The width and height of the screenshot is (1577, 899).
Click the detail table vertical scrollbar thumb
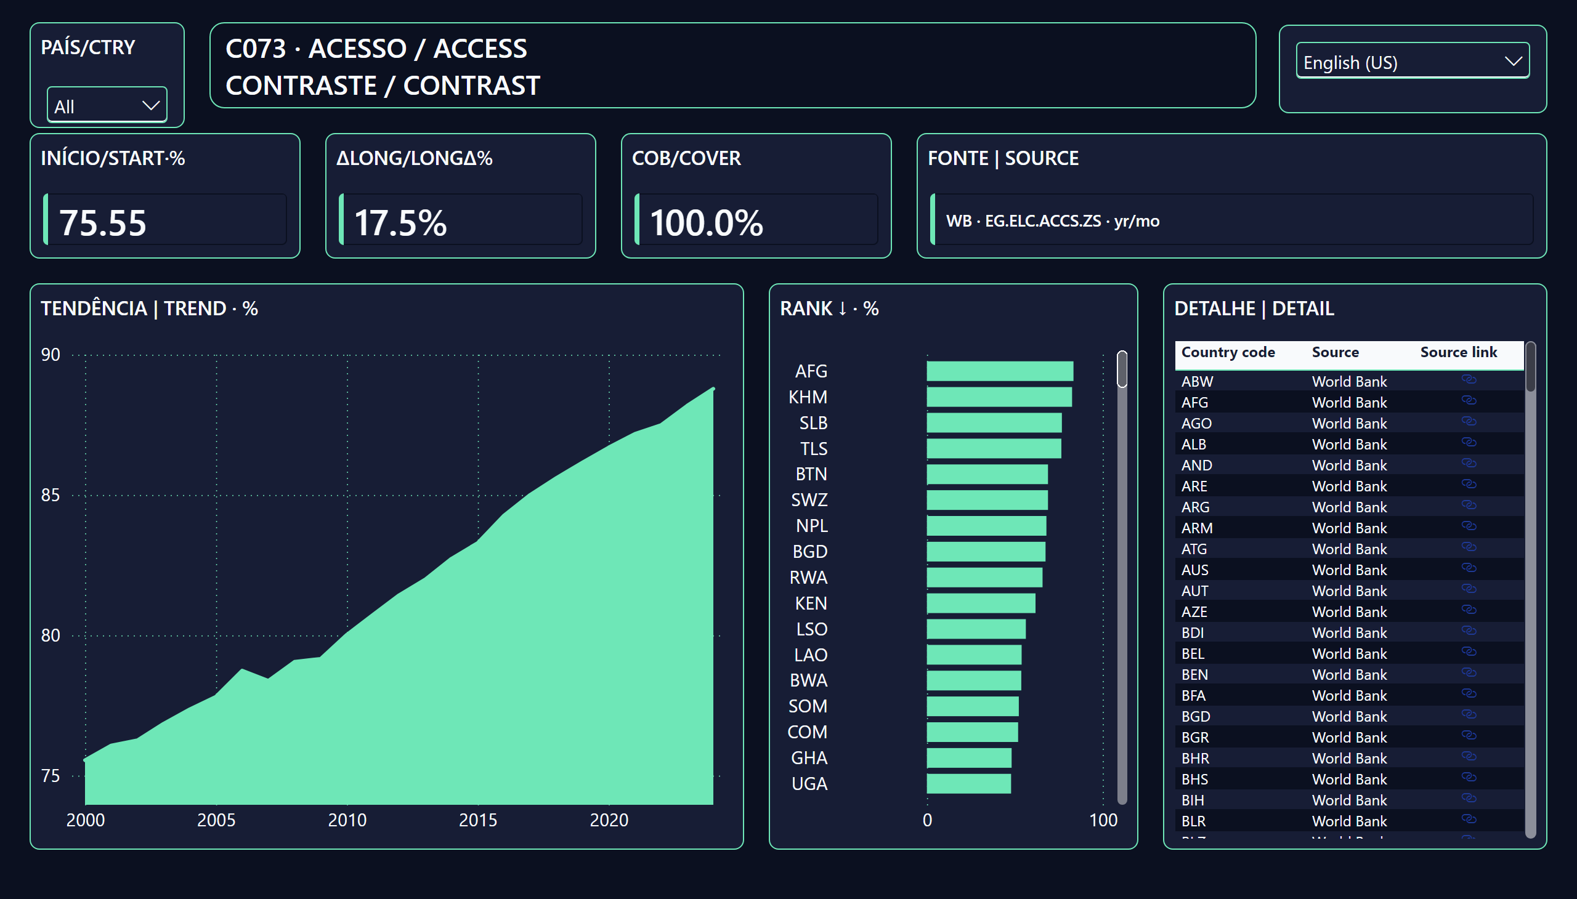[x=1530, y=367]
